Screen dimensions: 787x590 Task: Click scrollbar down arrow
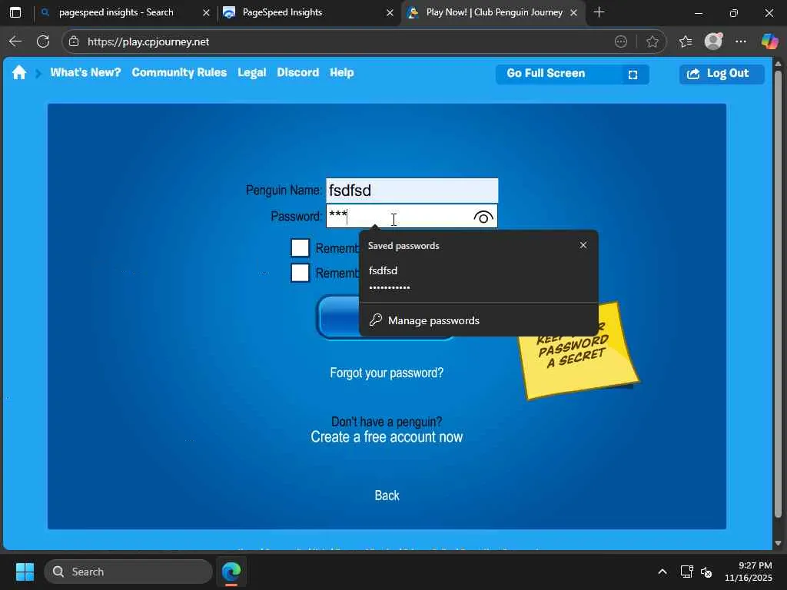(778, 543)
